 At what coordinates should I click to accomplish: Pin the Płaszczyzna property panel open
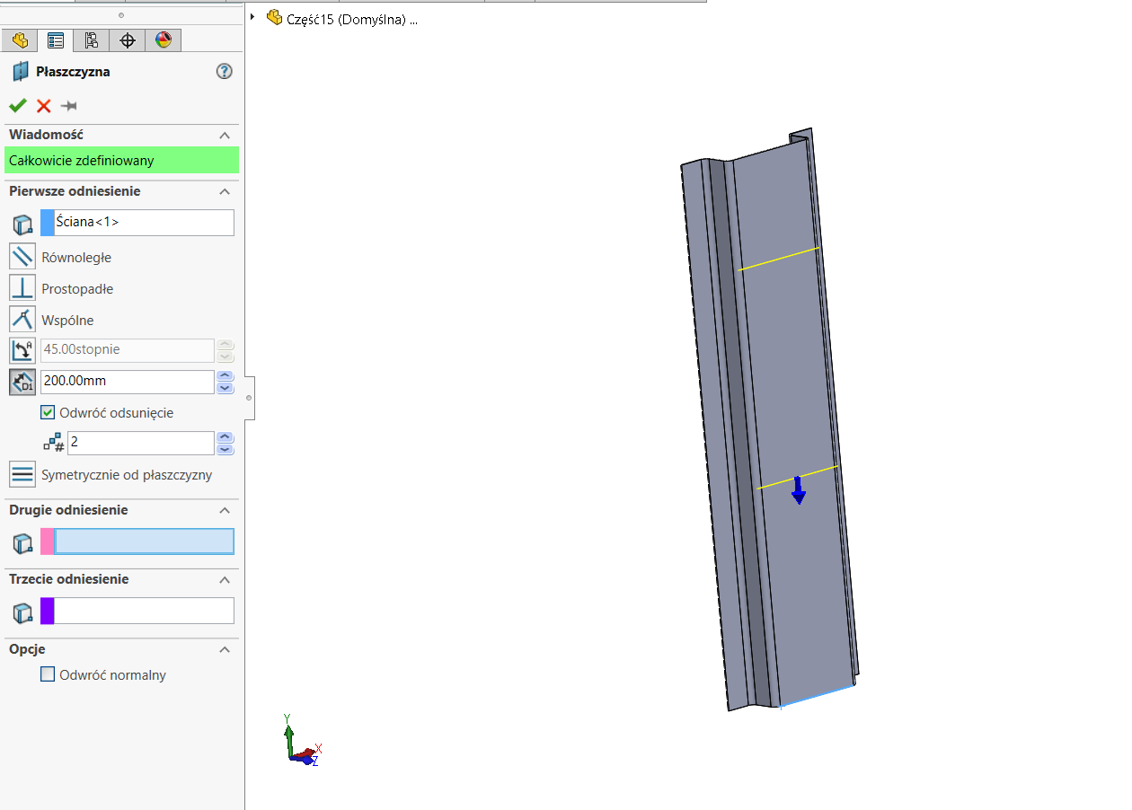click(69, 106)
